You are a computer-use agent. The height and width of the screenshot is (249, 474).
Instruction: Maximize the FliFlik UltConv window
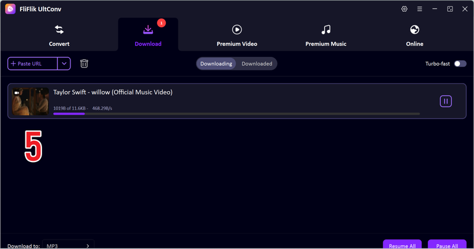(450, 9)
